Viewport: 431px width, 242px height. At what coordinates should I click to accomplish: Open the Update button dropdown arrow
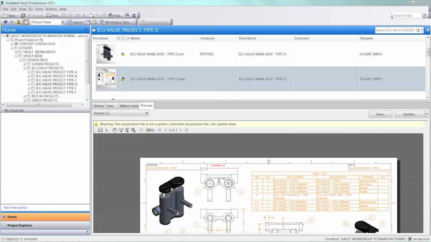click(x=427, y=114)
